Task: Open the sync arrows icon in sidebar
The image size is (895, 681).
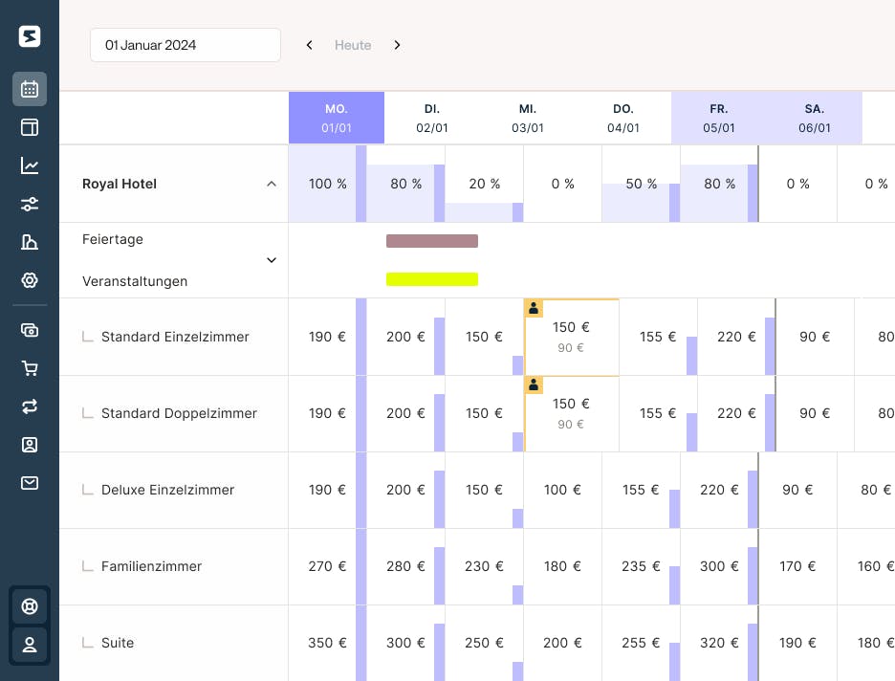Action: point(30,406)
